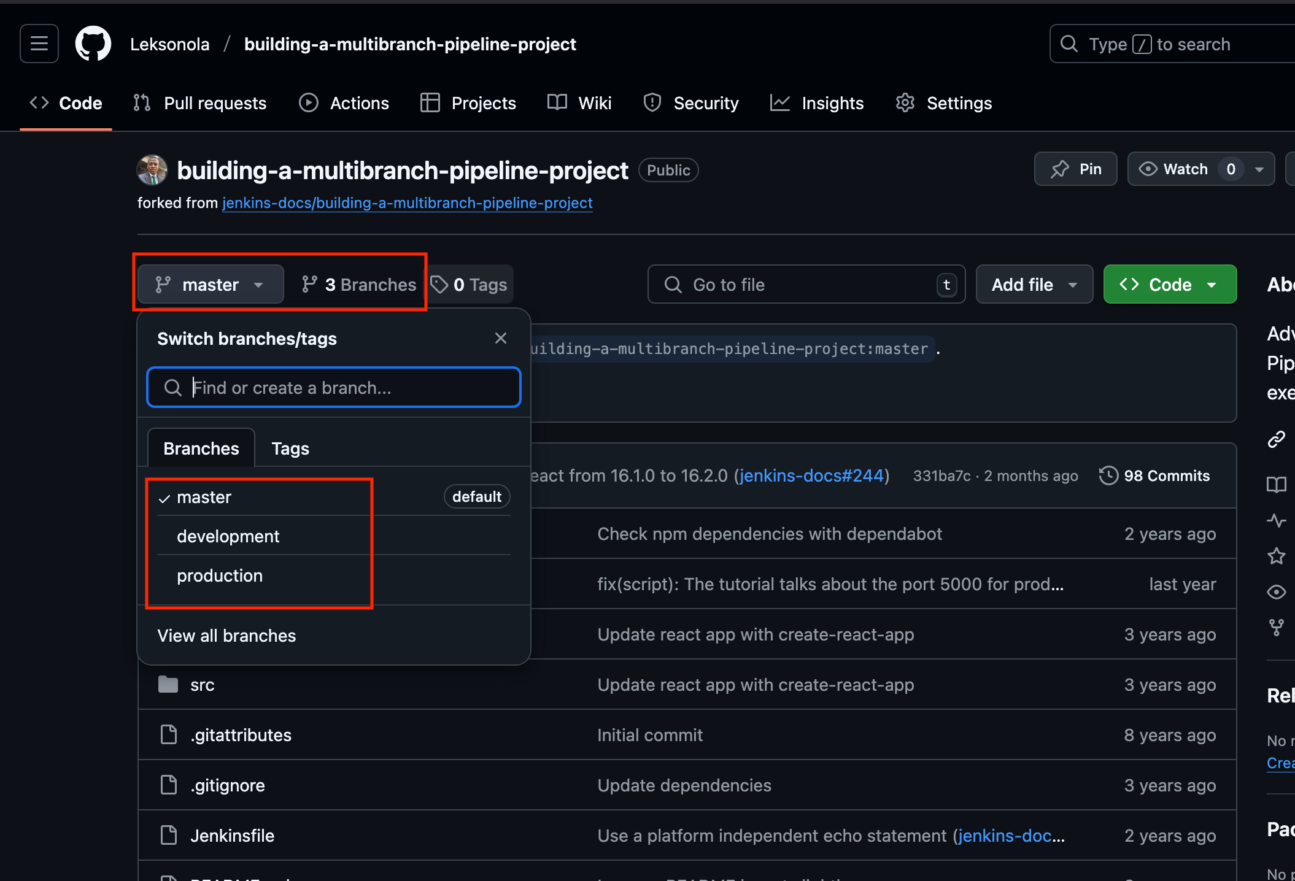Open commit 331ba7c
The height and width of the screenshot is (881, 1295).
(x=942, y=476)
